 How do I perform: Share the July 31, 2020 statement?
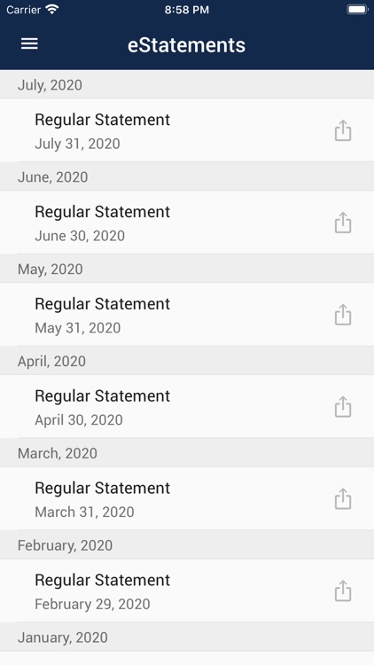coord(343,130)
